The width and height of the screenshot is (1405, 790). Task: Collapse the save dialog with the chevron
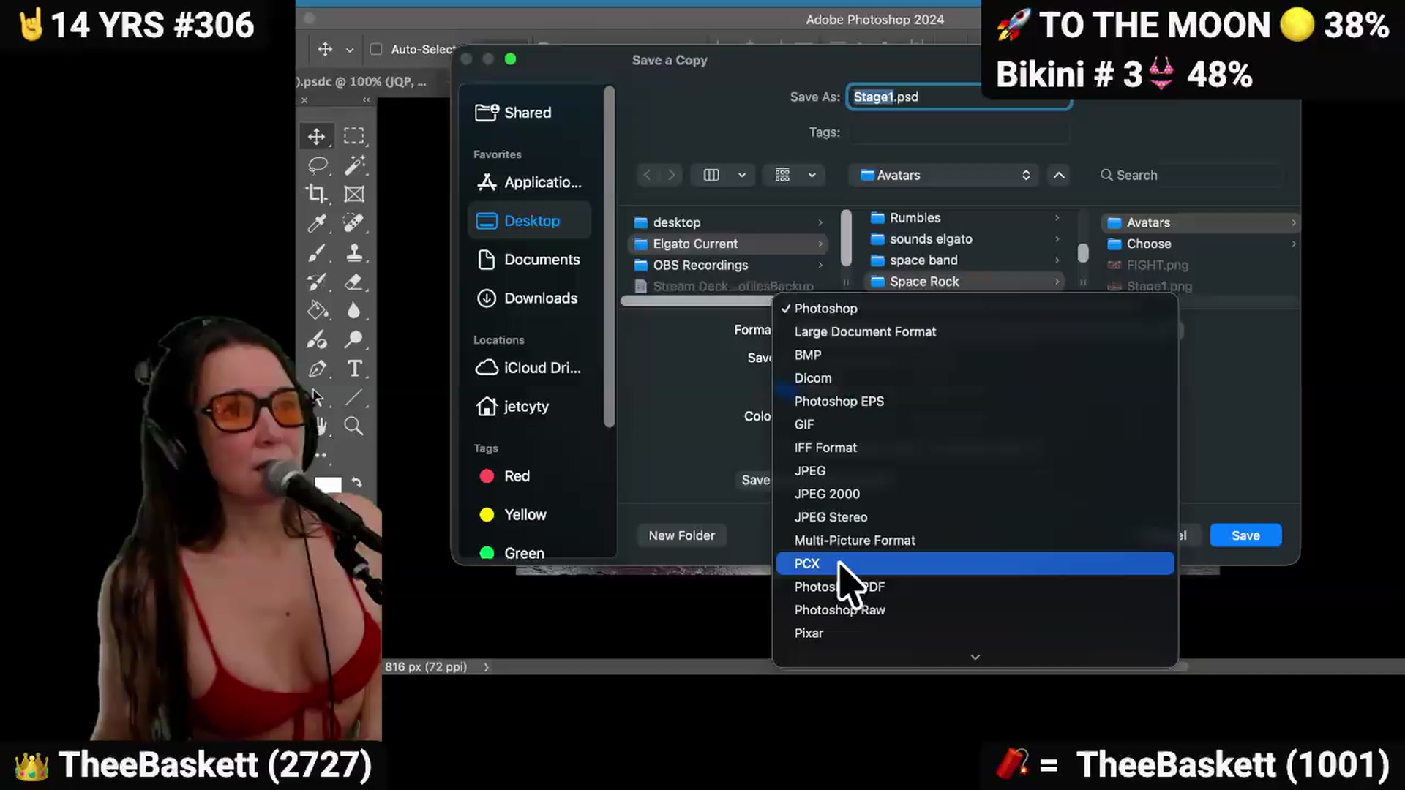click(x=1059, y=175)
